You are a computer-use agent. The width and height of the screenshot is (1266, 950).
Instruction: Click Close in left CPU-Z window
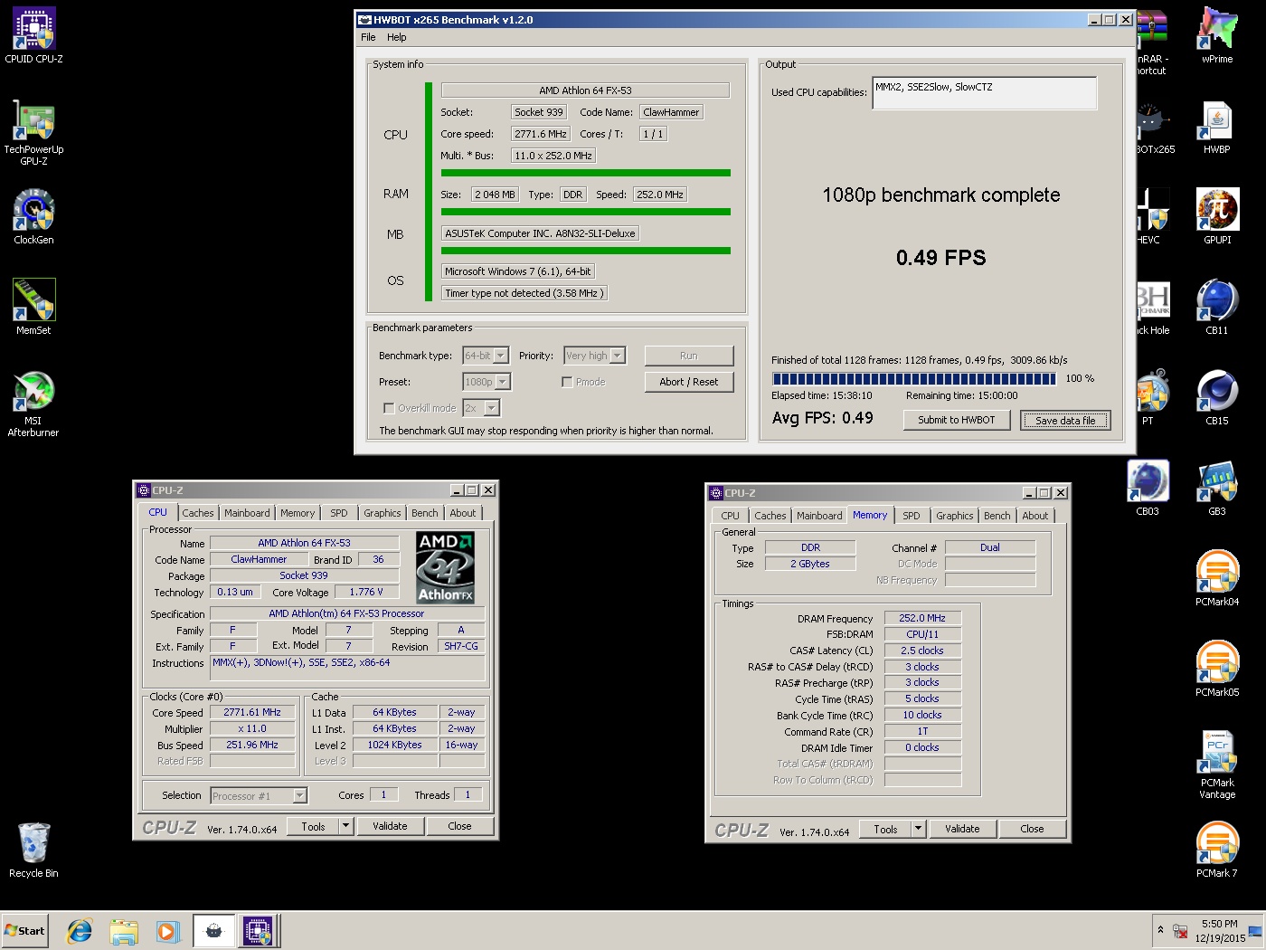459,826
